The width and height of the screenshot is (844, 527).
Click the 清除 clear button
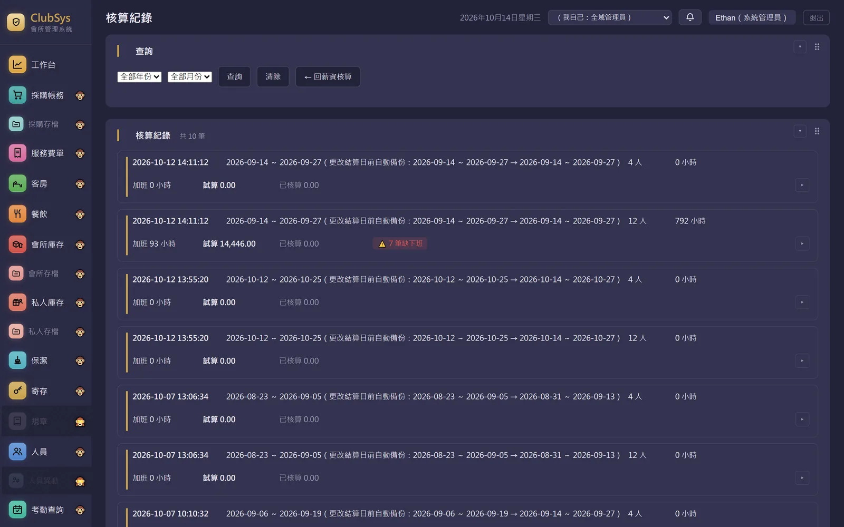pyautogui.click(x=273, y=77)
